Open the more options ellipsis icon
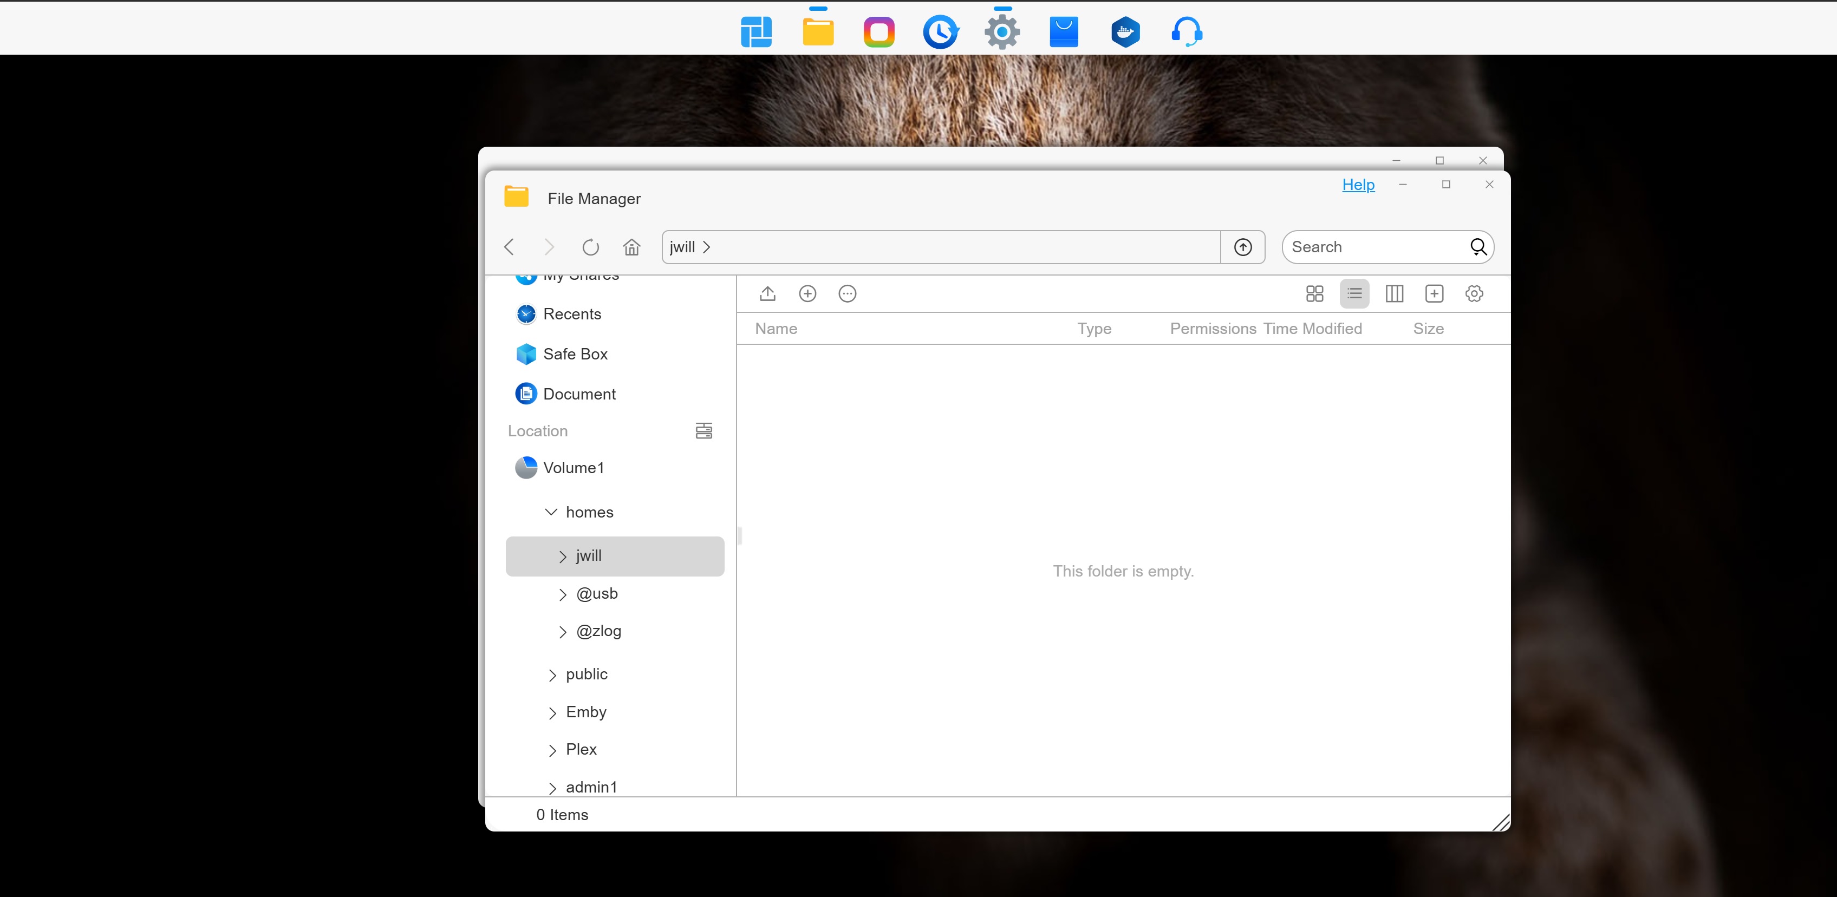The height and width of the screenshot is (897, 1837). coord(847,294)
